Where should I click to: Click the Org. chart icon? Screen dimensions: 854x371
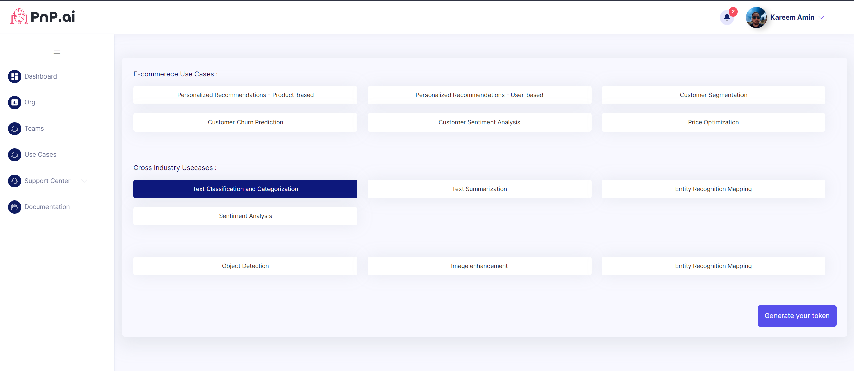tap(14, 102)
